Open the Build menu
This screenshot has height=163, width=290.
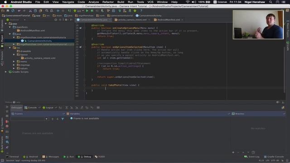point(121,2)
